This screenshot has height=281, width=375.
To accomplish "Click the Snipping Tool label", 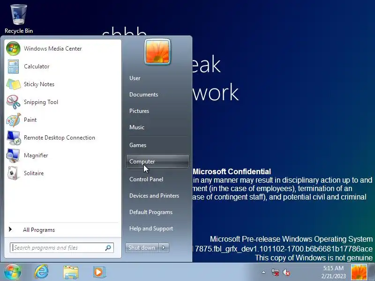I will click(x=41, y=102).
